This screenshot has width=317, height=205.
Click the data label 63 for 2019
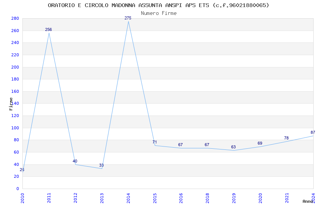coord(233,147)
